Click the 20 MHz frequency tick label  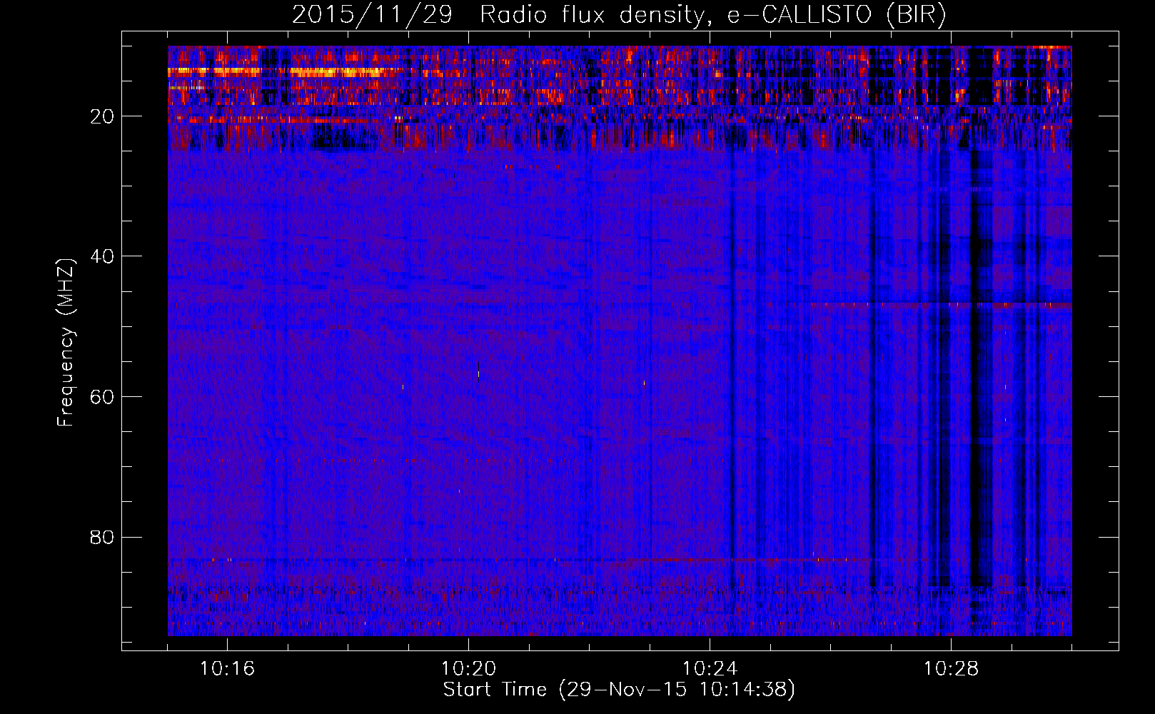pos(103,116)
